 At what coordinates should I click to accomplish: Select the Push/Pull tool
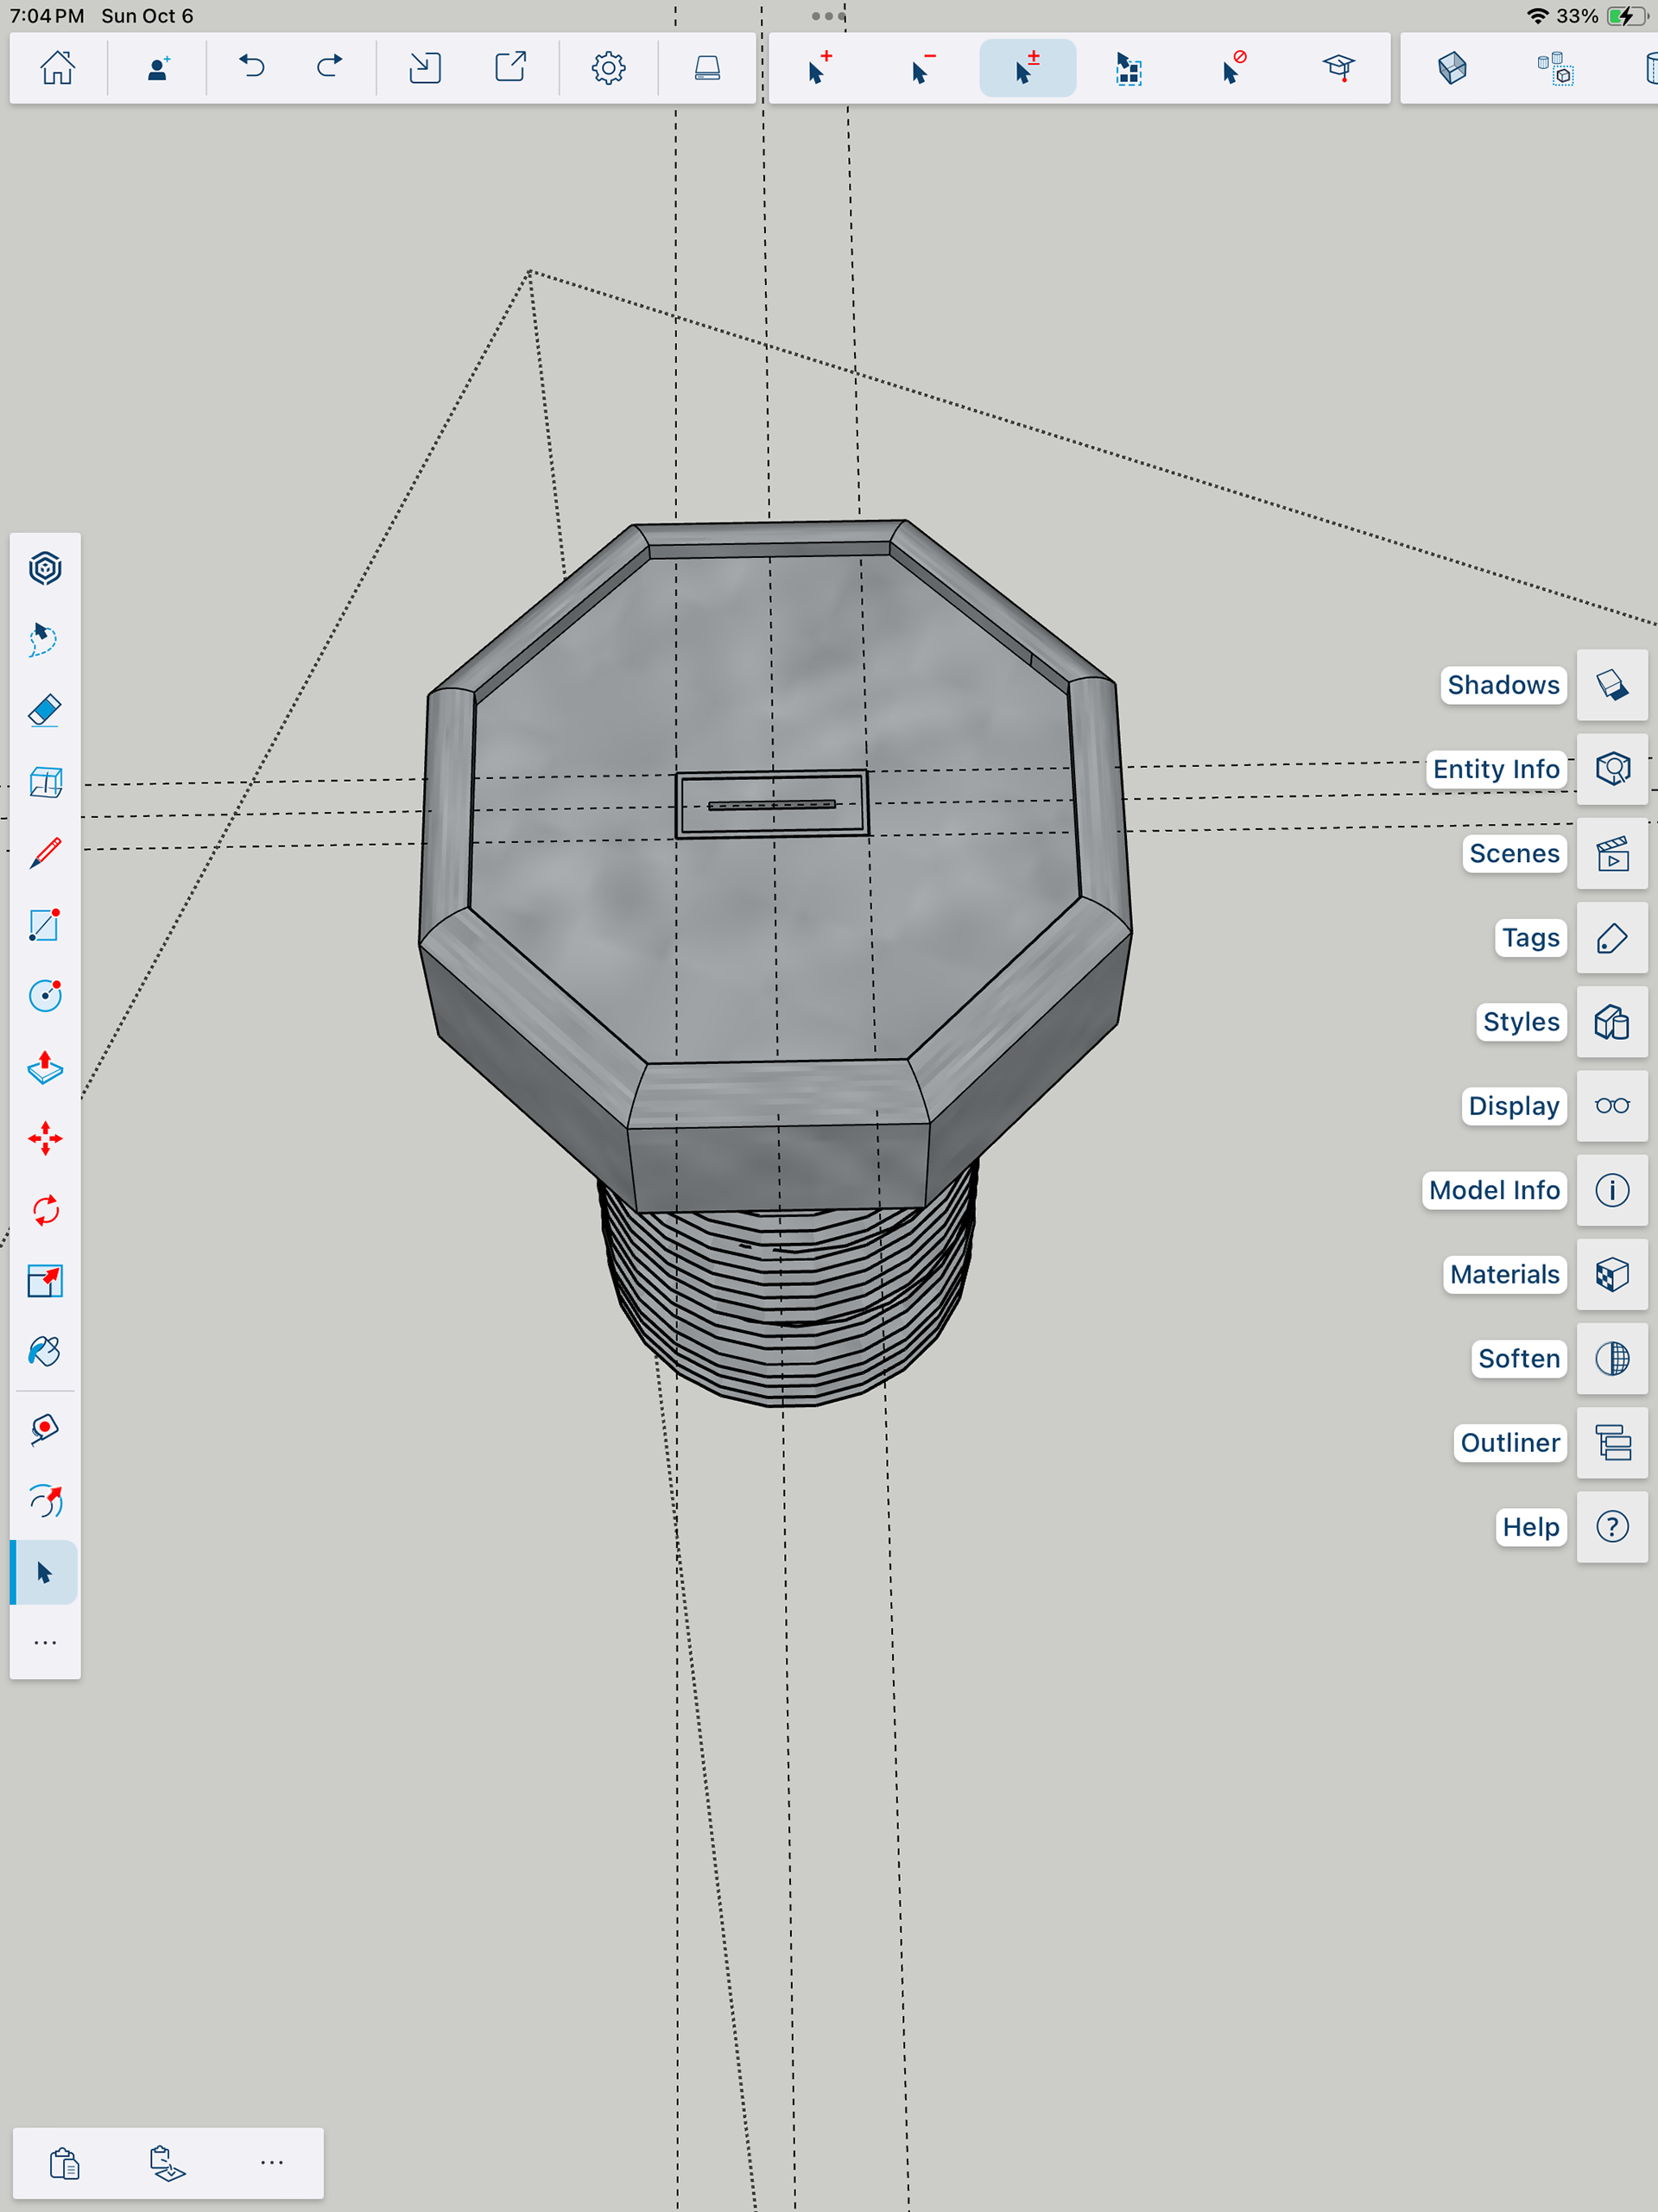coord(45,1067)
